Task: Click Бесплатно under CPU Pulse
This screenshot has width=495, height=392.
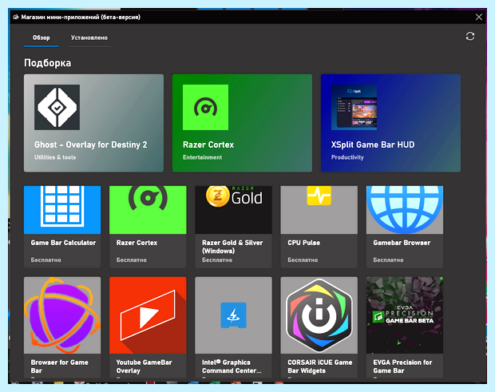Action: coord(303,260)
